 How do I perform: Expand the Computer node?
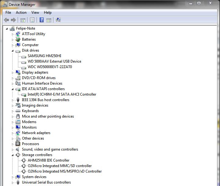coord(13,45)
